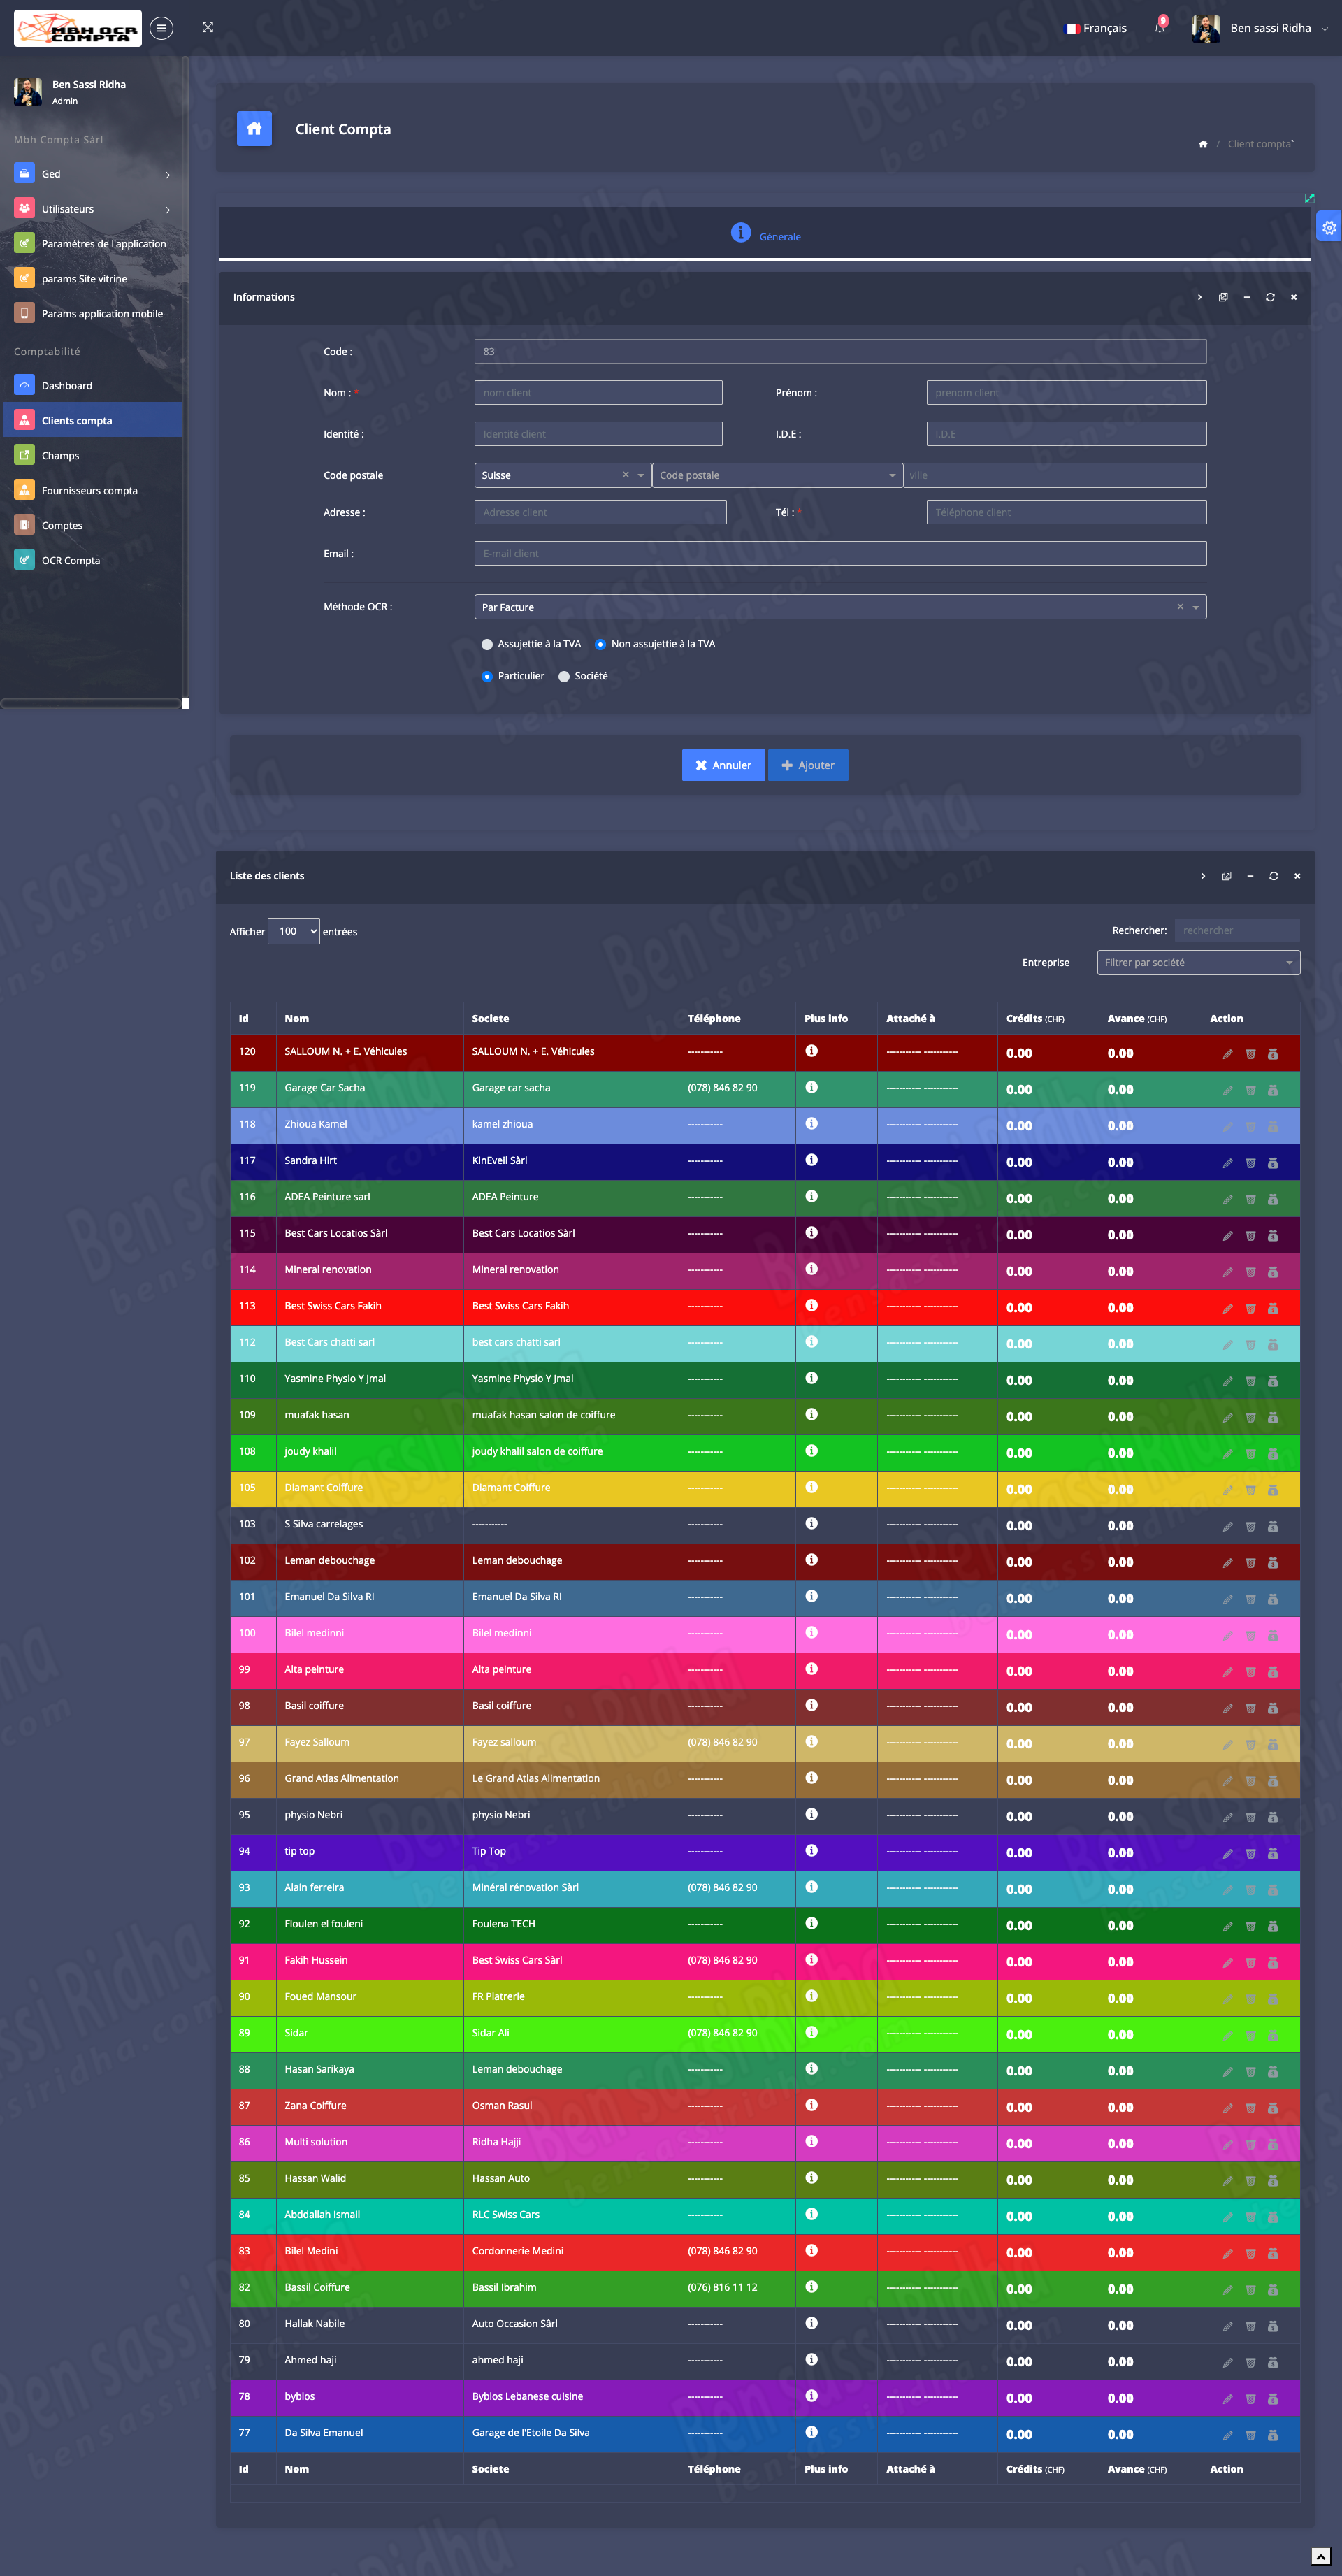Screen dimensions: 1342x2576
Task: Click the delete trash icon for Sandra Hirt row
Action: tap(1250, 1163)
